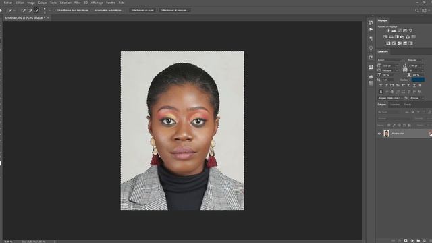Add a Channel Mixer adjustment
The image size is (432, 243).
[x=408, y=37]
